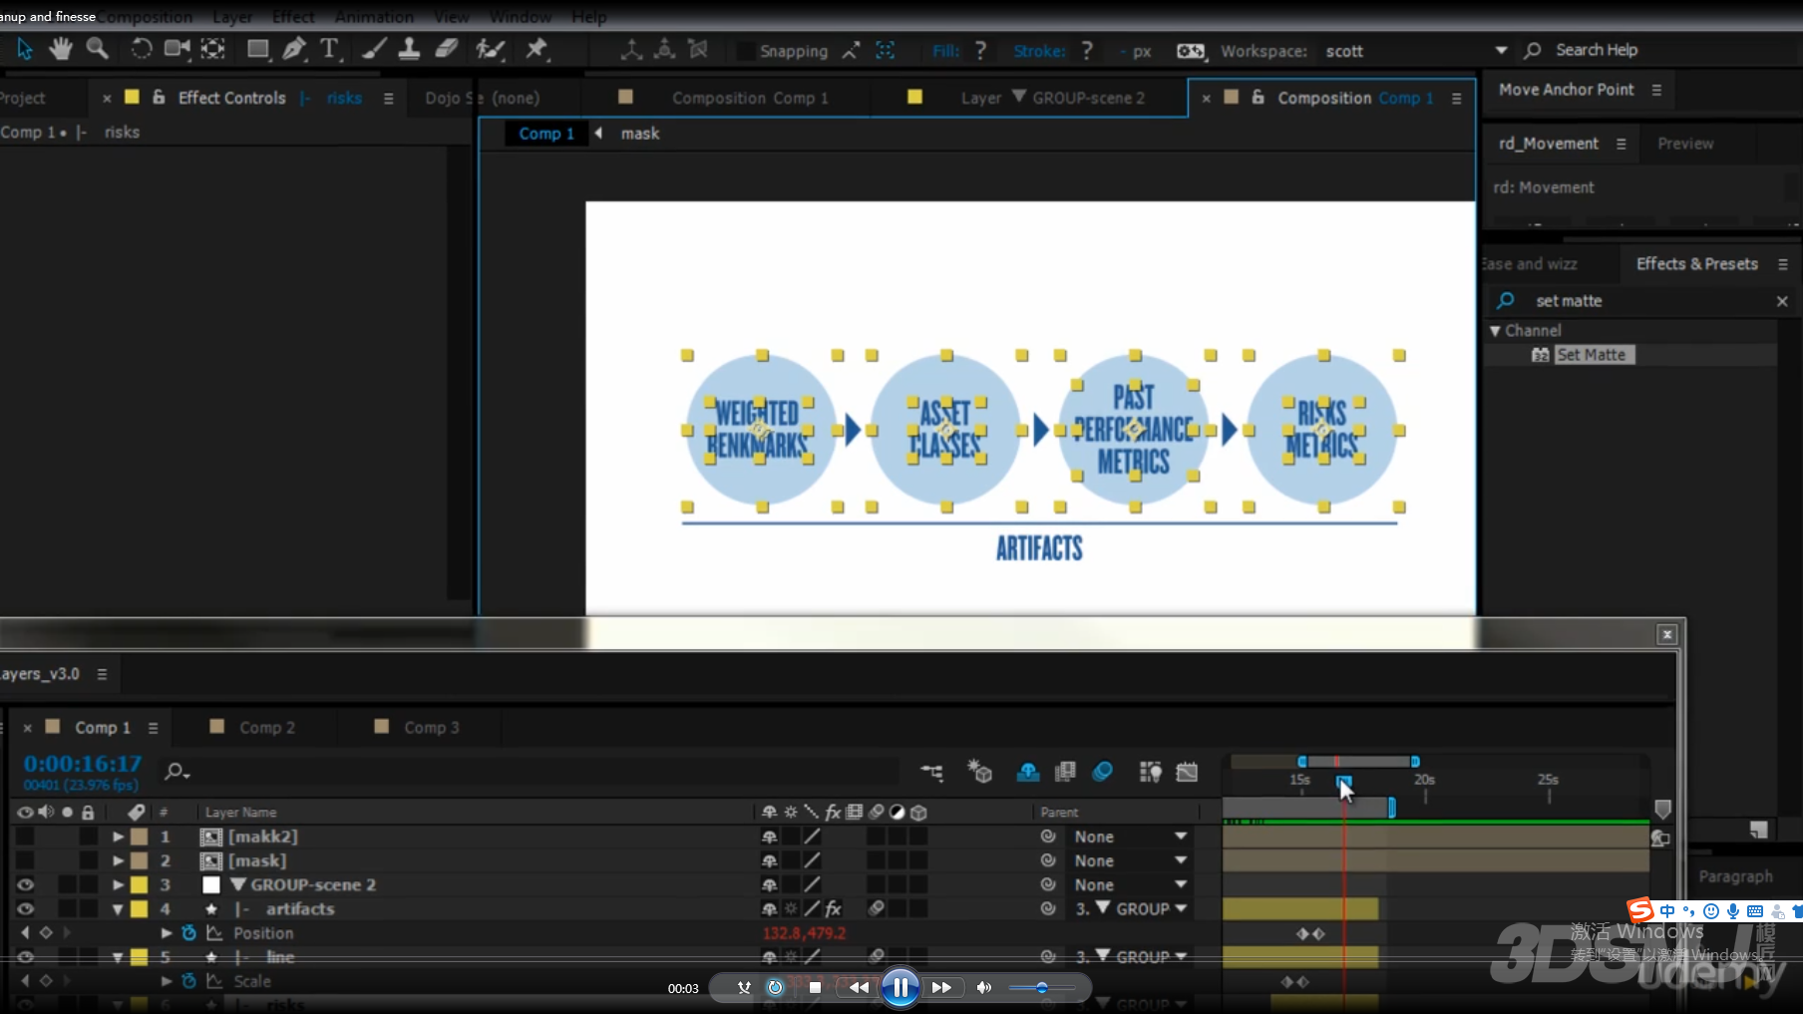Click the Local Axis mode icon
The height and width of the screenshot is (1014, 1803).
[631, 49]
